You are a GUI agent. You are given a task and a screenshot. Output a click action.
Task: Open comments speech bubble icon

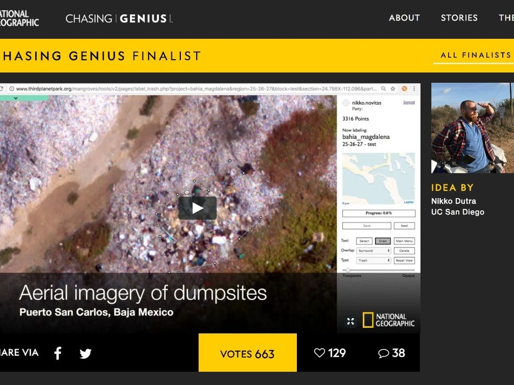(x=384, y=353)
